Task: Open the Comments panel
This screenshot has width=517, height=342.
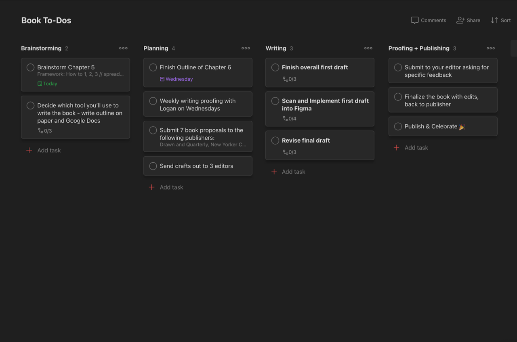Action: pos(428,20)
